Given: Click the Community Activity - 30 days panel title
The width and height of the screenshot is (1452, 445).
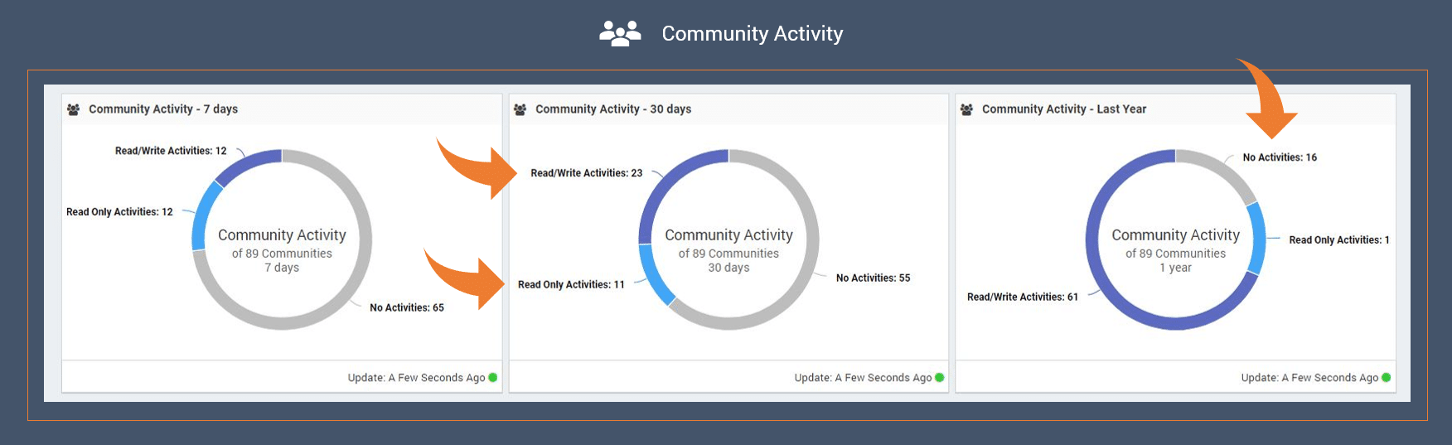Looking at the screenshot, I should tap(613, 109).
